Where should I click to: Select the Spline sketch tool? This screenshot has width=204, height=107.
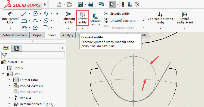coord(46,14)
